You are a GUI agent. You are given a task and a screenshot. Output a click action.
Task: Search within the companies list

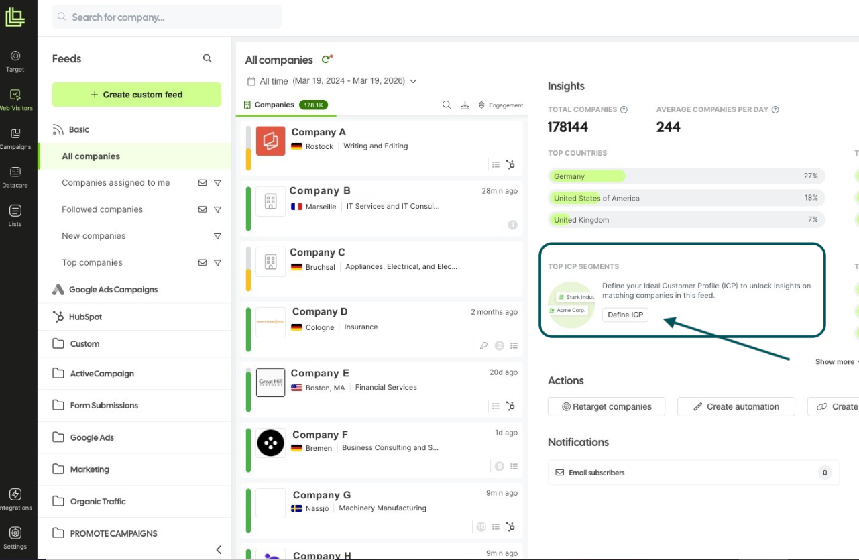pos(447,105)
